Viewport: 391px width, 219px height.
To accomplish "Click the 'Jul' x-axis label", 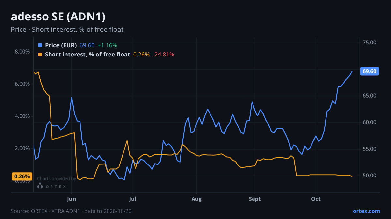I will tap(132, 199).
